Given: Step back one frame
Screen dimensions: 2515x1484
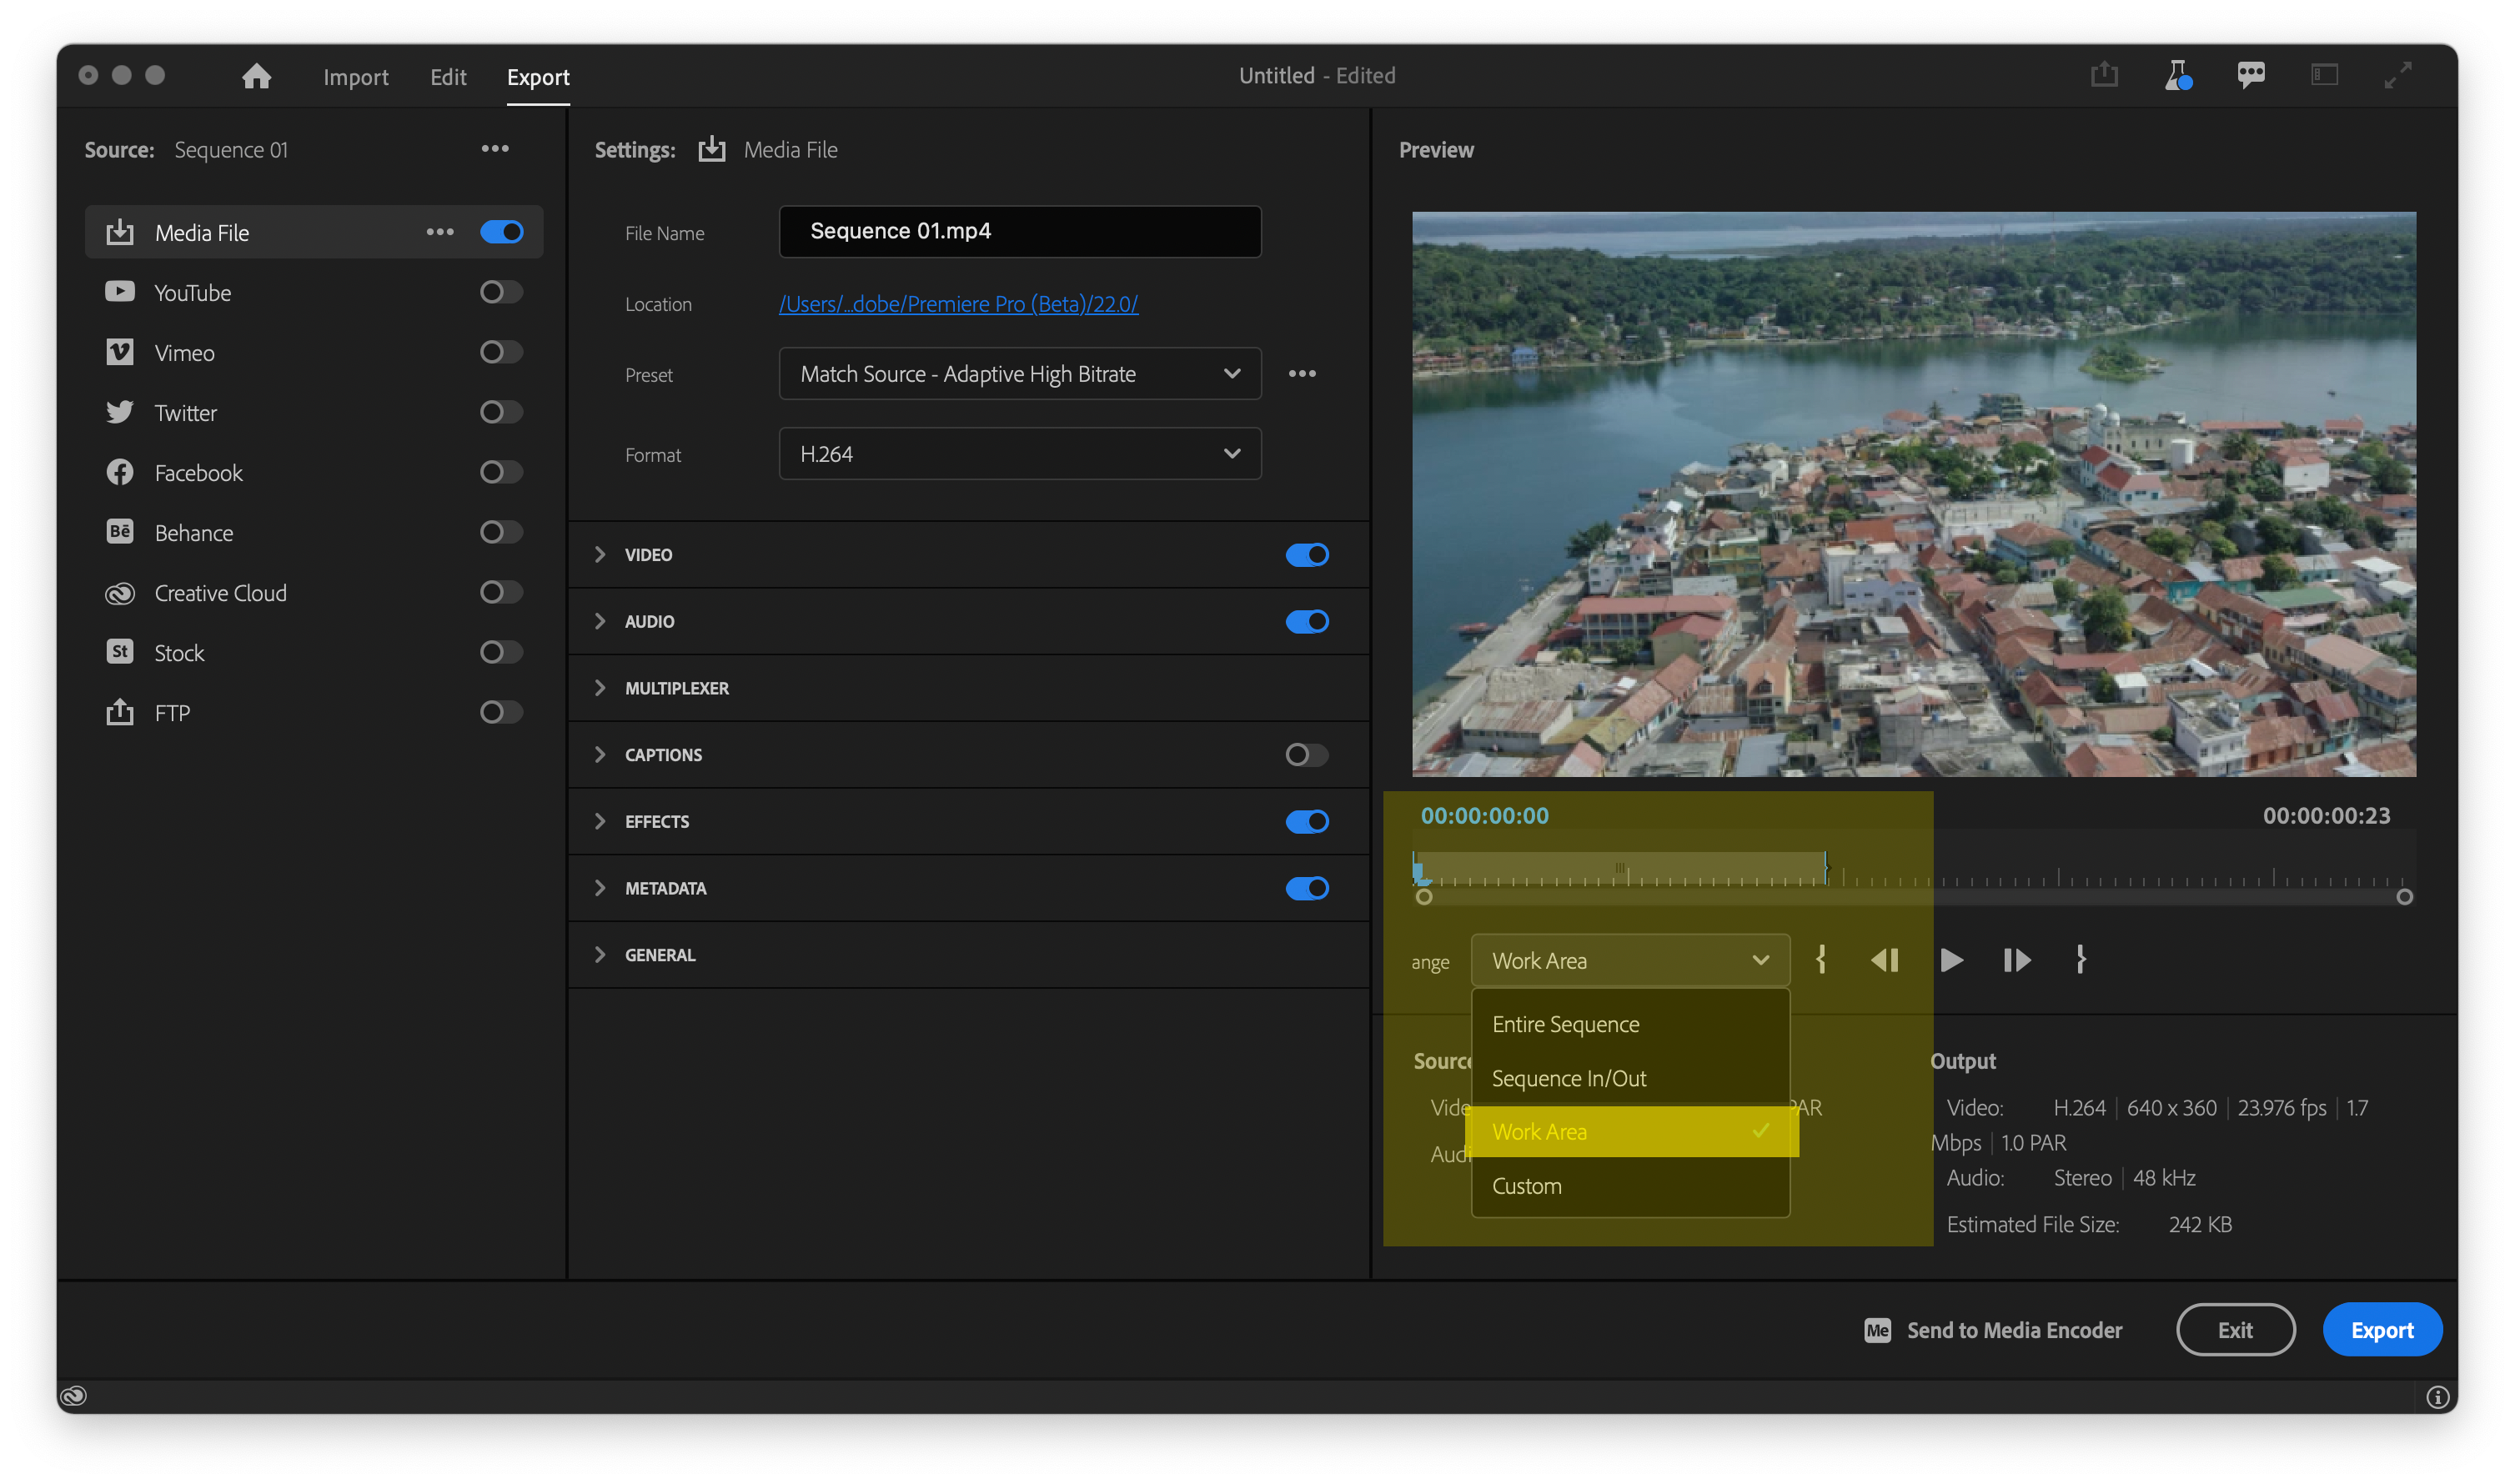Looking at the screenshot, I should [x=1884, y=960].
